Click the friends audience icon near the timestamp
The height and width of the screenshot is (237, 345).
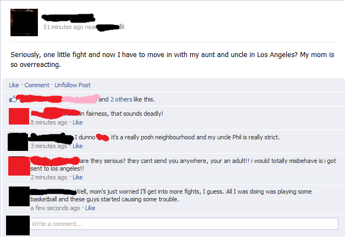pos(122,26)
